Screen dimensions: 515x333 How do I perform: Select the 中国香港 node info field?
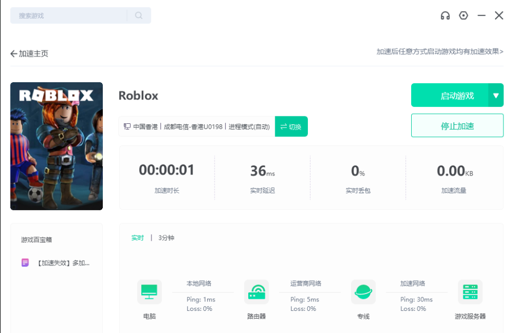197,126
